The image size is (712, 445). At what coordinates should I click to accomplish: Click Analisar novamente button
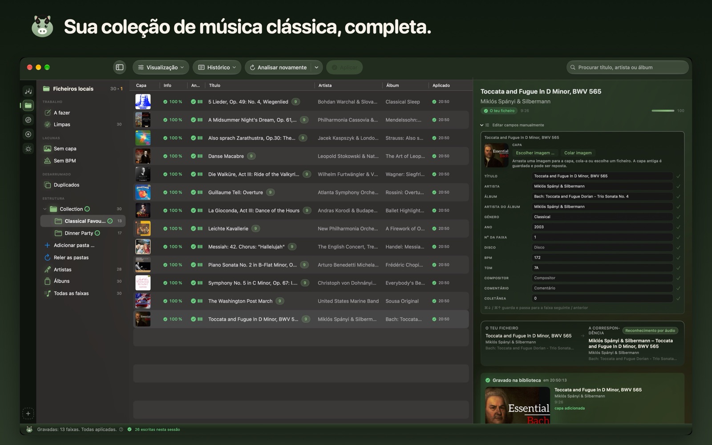click(x=278, y=67)
